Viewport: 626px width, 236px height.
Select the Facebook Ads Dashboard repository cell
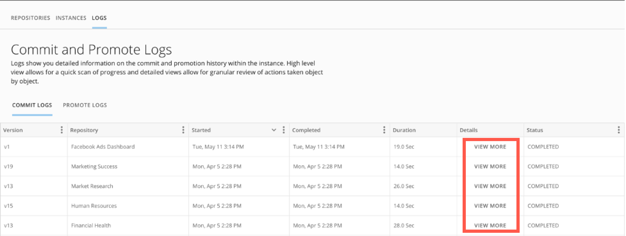coord(103,147)
